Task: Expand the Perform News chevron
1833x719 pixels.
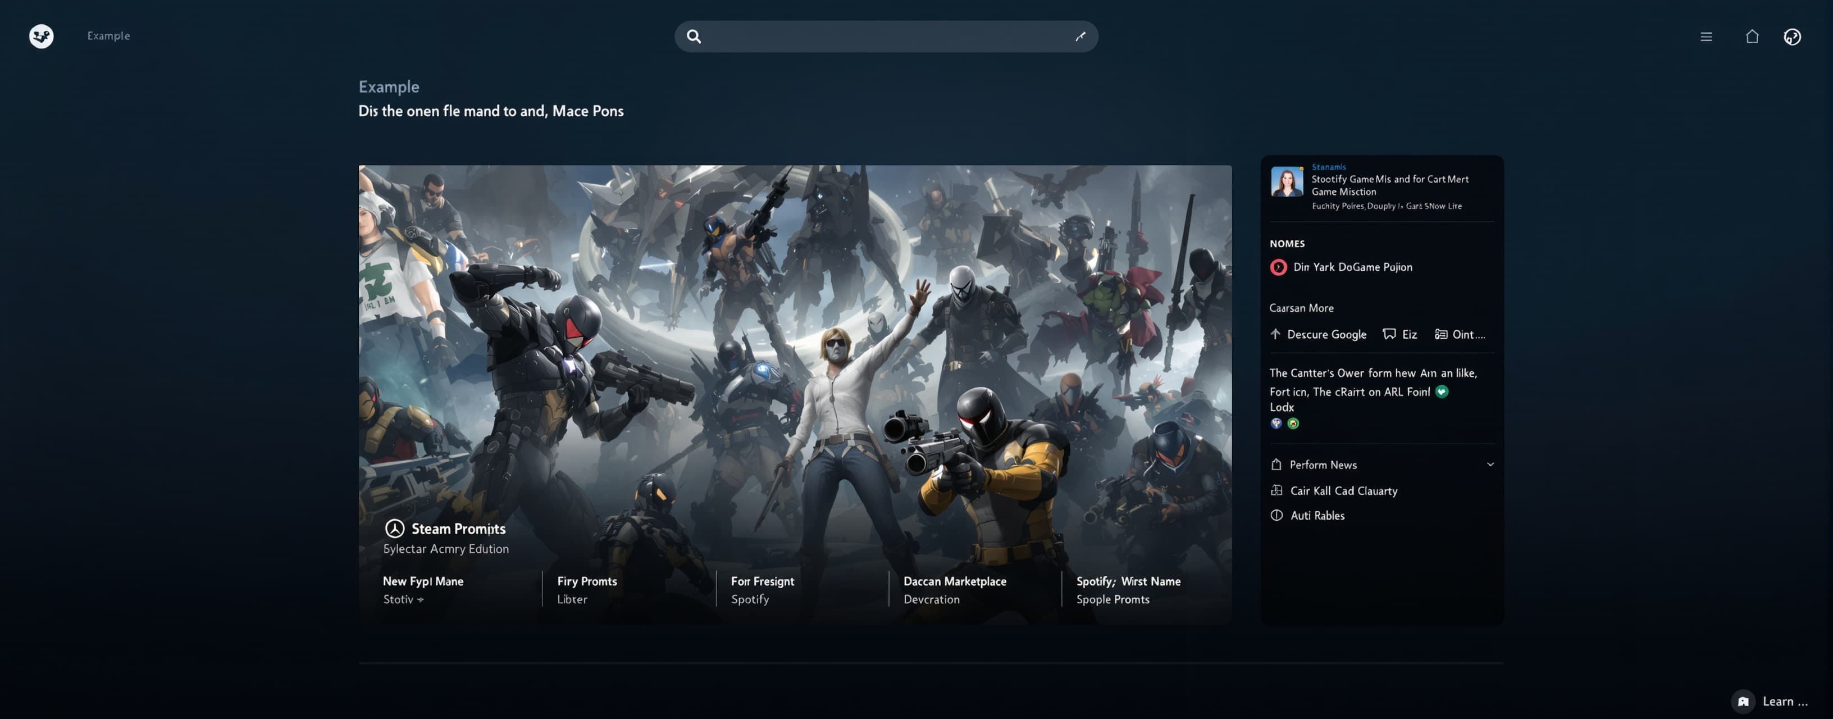Action: 1490,464
